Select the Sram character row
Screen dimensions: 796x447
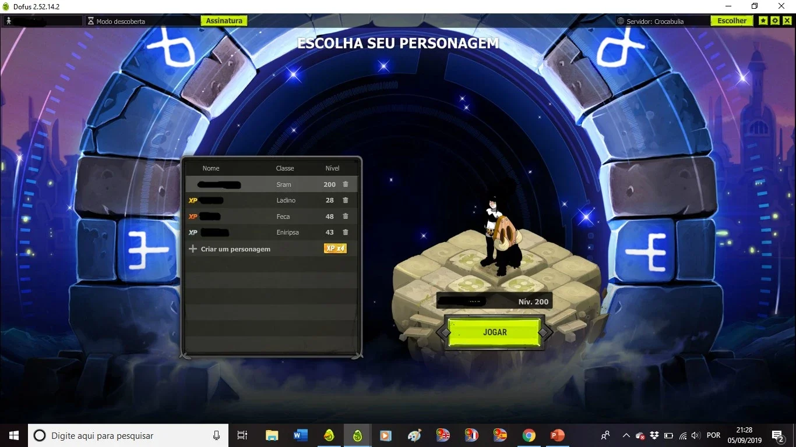tap(271, 185)
